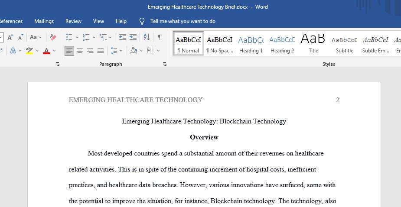Click the word 'Blockchain' in body paragraph

(x=227, y=201)
